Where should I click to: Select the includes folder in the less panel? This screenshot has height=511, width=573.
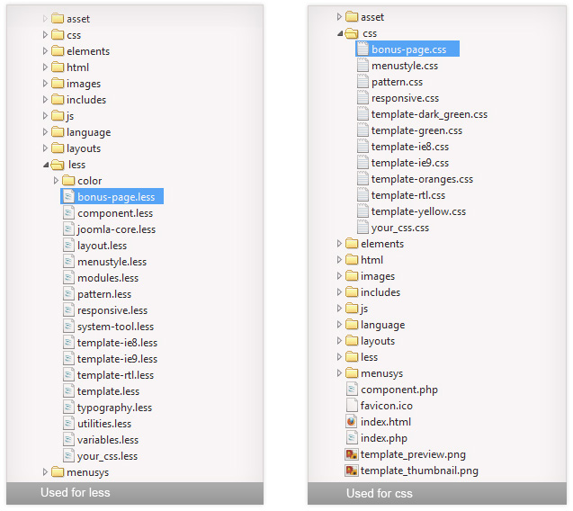pyautogui.click(x=78, y=100)
